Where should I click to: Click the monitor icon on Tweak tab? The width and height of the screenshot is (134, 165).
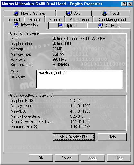[x=105, y=13]
